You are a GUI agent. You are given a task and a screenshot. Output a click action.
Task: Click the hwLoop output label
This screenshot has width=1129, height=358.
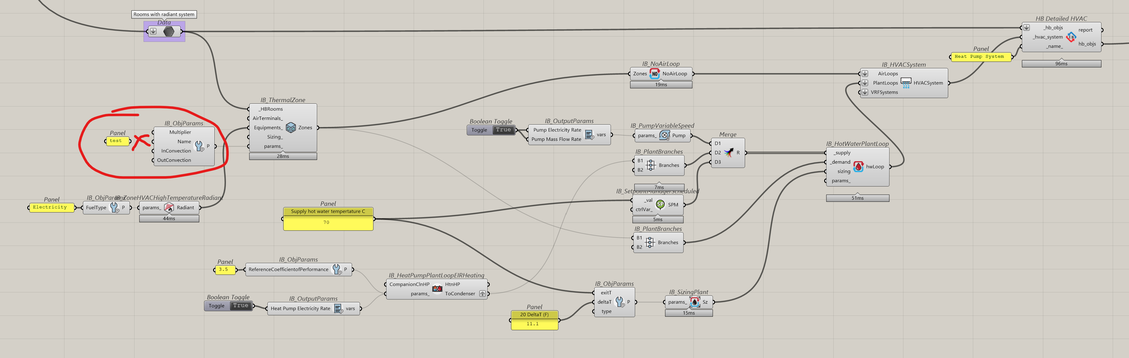tap(875, 166)
